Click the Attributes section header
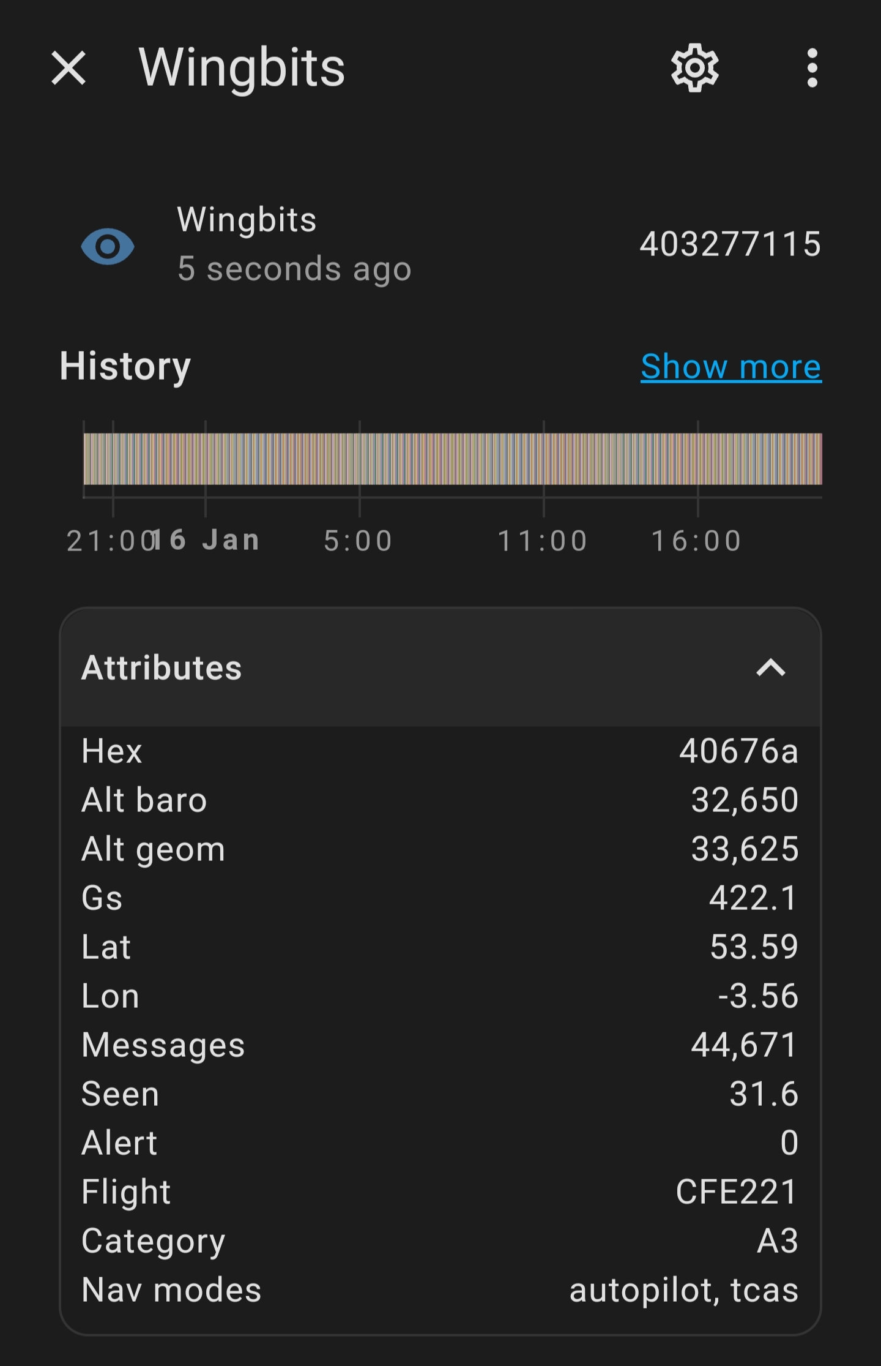 (162, 667)
